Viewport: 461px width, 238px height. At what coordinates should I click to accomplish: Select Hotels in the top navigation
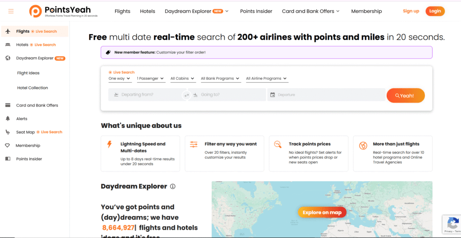(147, 11)
